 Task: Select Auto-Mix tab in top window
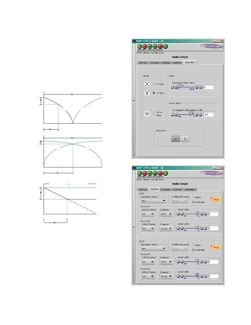pos(190,62)
